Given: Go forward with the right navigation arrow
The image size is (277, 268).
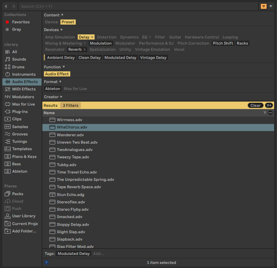Looking at the screenshot, I should tap(14, 7).
